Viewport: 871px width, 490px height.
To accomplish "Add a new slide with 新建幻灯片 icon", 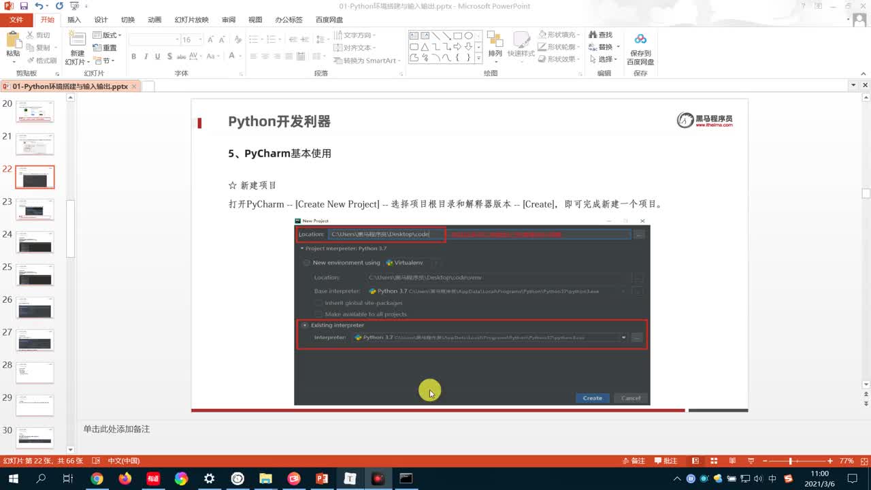I will pos(78,39).
